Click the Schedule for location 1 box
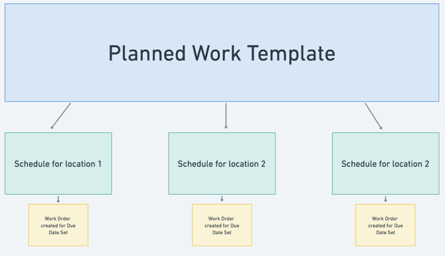445x256 pixels. pyautogui.click(x=58, y=164)
